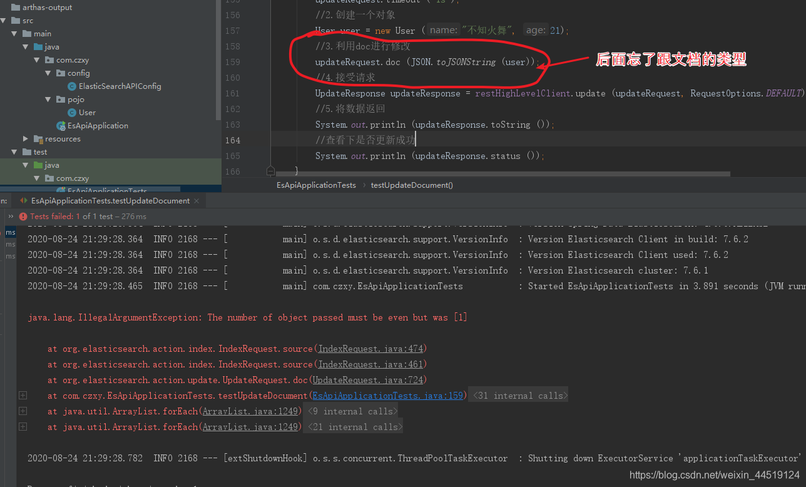Screen dimensions: 806x487
Task: Expand the resources folder
Action: click(x=25, y=139)
